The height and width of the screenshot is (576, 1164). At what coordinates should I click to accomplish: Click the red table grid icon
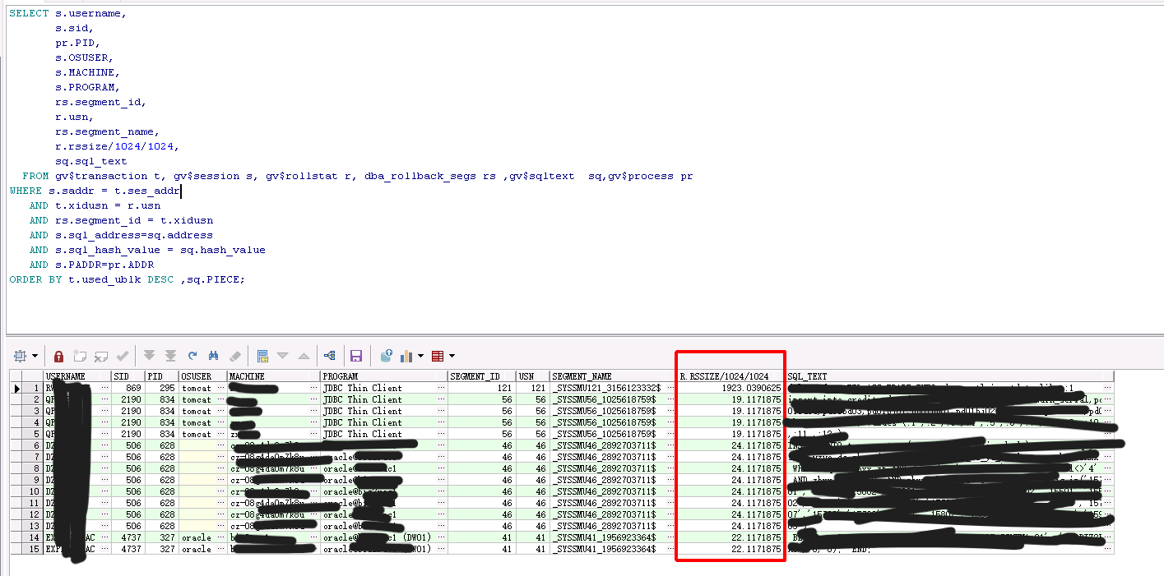(438, 356)
